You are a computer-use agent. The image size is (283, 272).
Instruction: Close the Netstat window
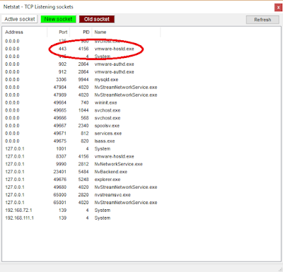[x=278, y=8]
